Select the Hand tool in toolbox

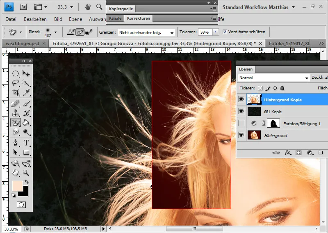pyautogui.click(x=16, y=173)
